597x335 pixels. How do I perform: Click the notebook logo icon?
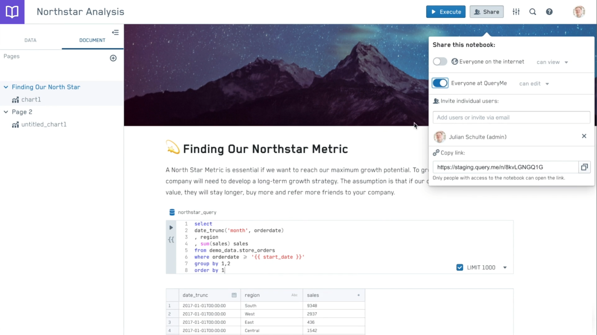(12, 12)
